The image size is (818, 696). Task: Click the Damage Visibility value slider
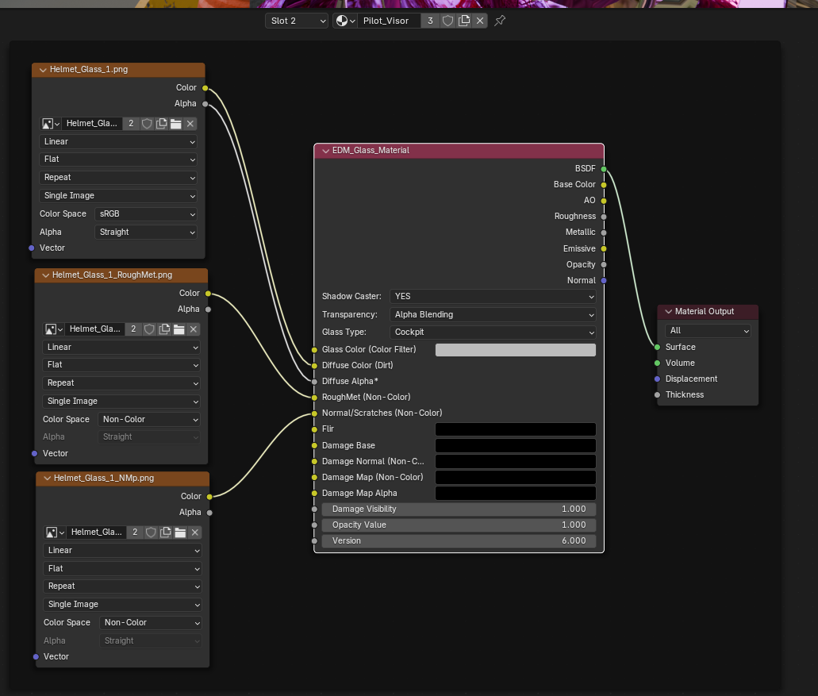click(459, 510)
